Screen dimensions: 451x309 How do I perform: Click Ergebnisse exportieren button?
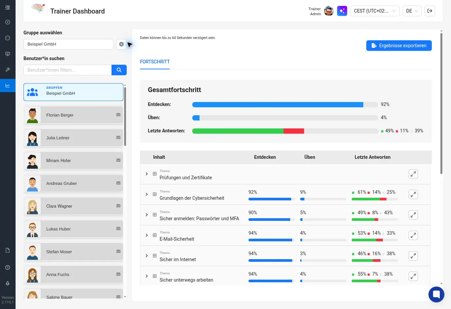pyautogui.click(x=399, y=46)
